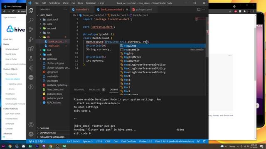Open main.dart in the Explorer tree
This screenshot has width=266, height=149.
click(x=54, y=46)
